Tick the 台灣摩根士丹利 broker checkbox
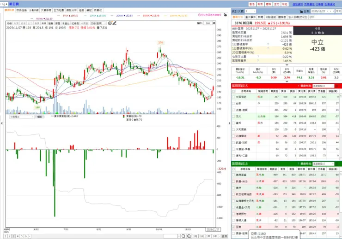342x239 pixels. pos(233,201)
